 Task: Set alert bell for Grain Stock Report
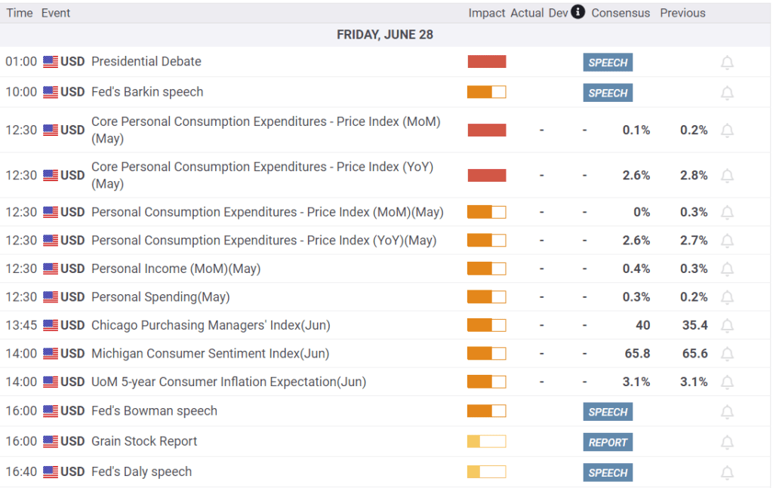pyautogui.click(x=727, y=442)
